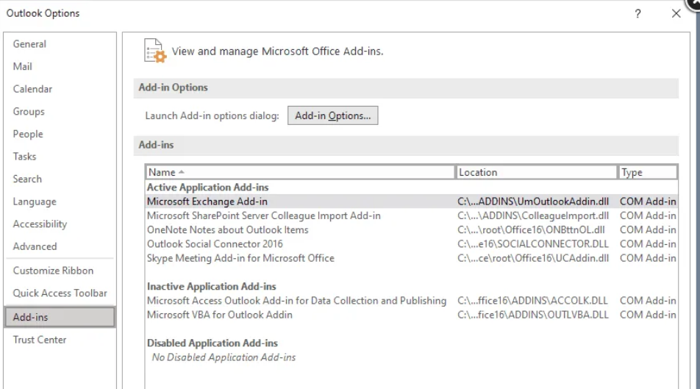Click the UmOutlookAddin.dll location cell
Viewport: 700px width, 389px height.
point(533,201)
